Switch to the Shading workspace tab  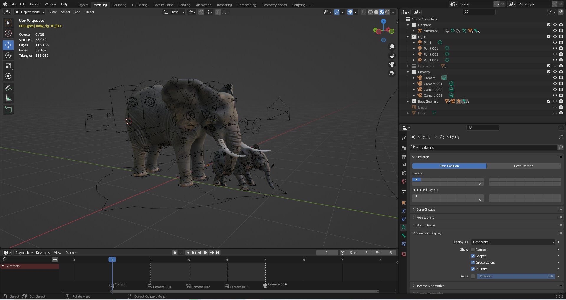pos(184,5)
